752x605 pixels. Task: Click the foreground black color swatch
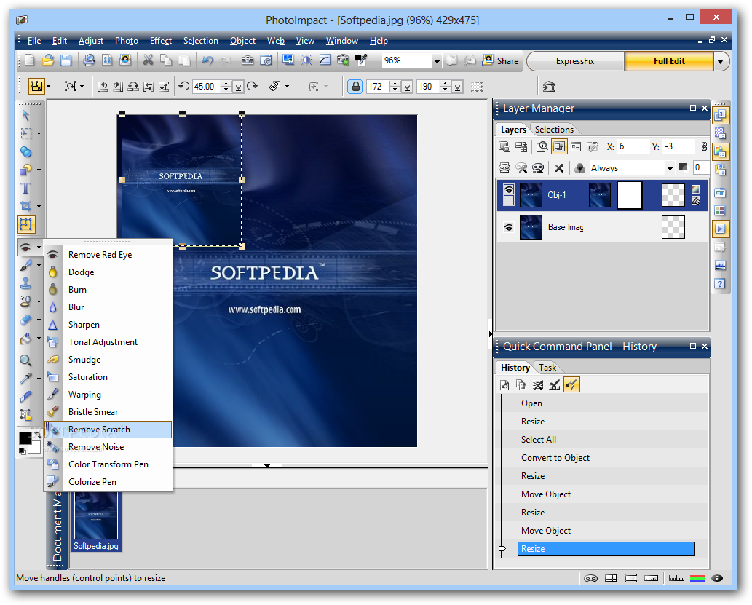click(25, 438)
